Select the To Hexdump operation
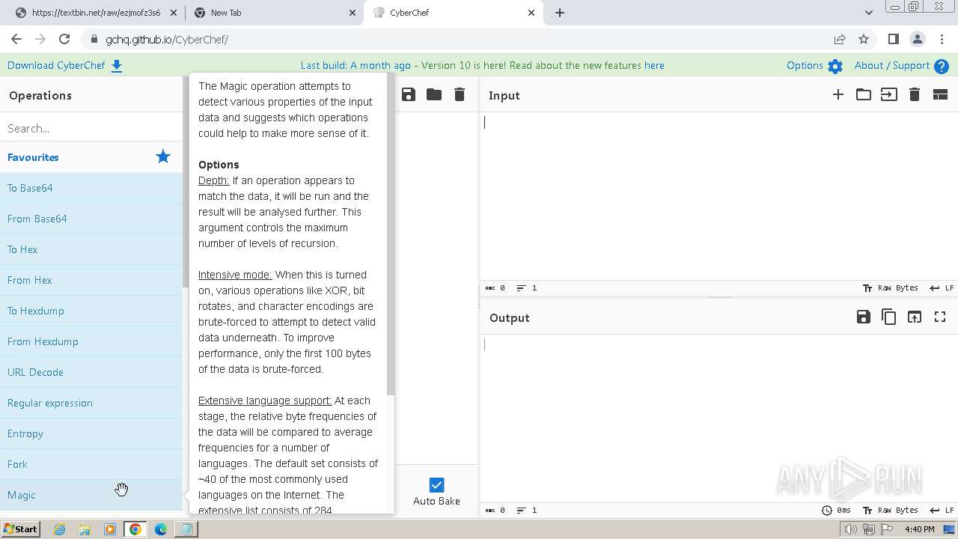 point(91,311)
